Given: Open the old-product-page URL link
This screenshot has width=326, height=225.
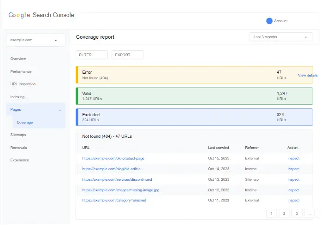Looking at the screenshot, I should click(113, 158).
